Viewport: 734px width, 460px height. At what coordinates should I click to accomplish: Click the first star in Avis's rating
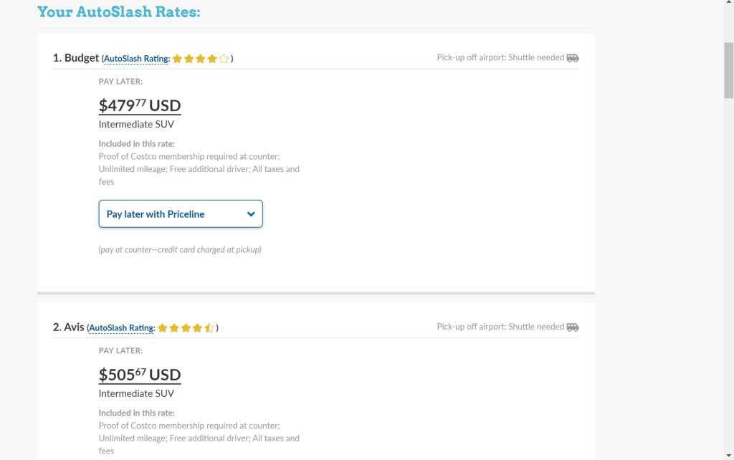coord(163,327)
